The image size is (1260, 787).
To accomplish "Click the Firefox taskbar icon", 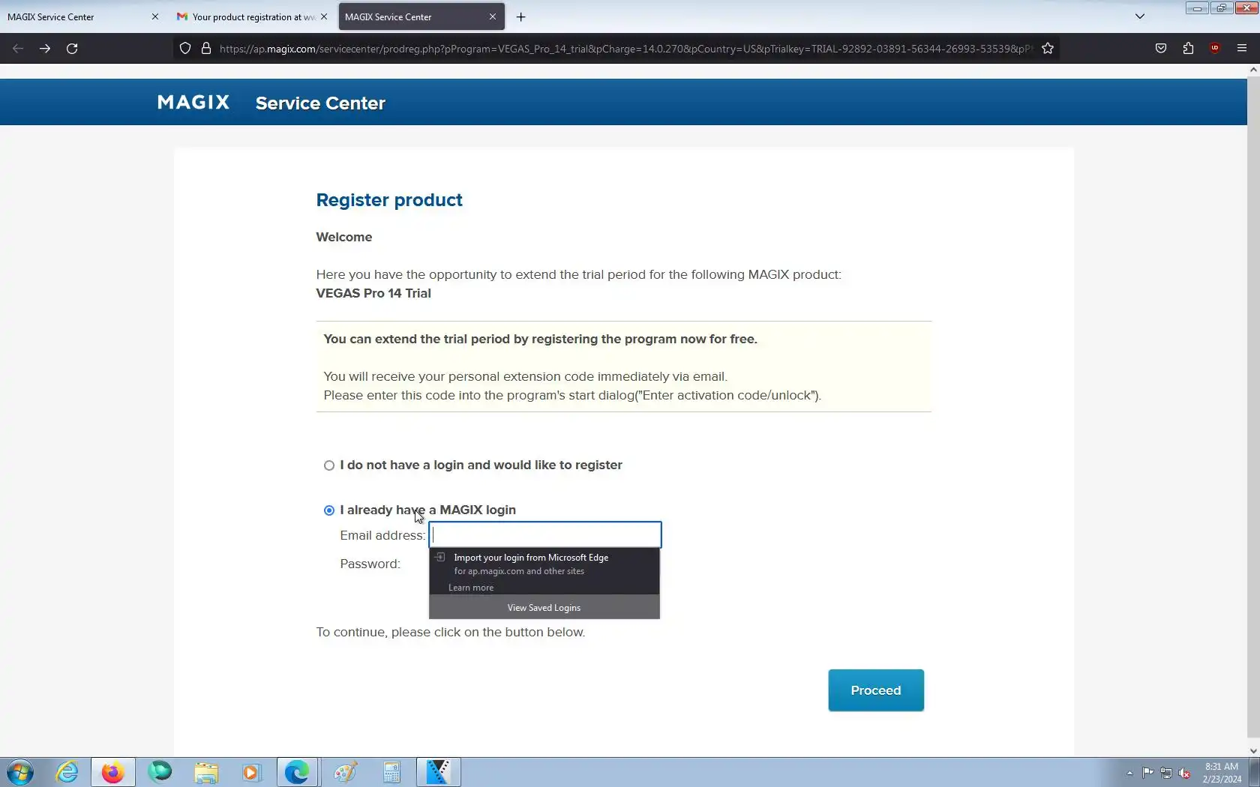I will [113, 772].
